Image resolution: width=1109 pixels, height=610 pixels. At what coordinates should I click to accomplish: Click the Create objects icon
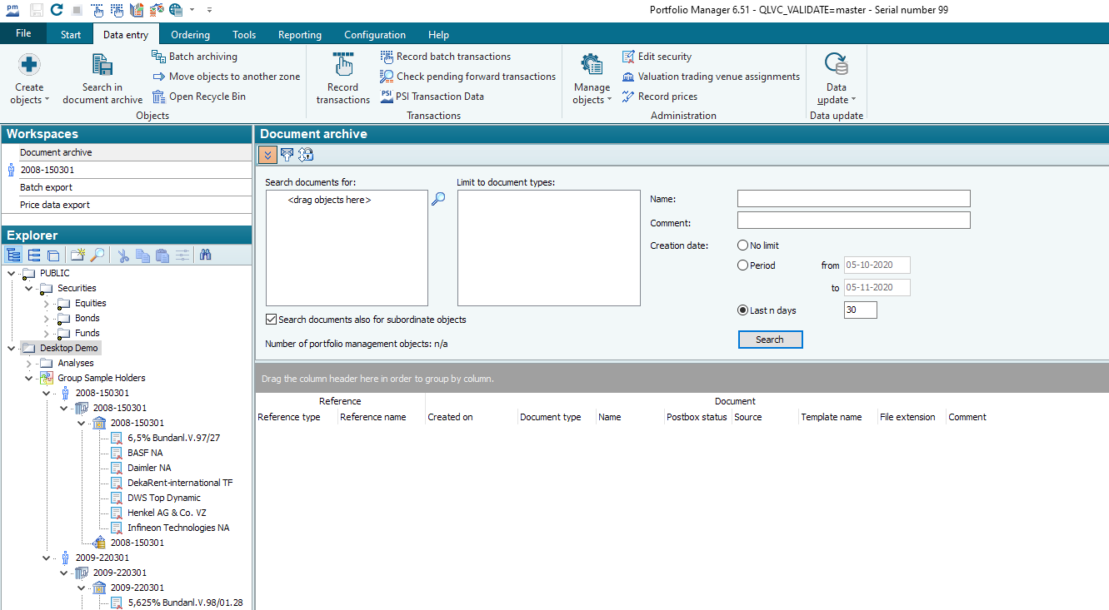click(x=29, y=65)
